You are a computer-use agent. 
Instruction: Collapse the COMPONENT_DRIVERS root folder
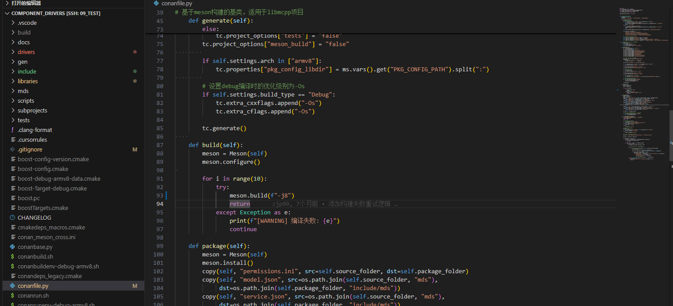coord(7,13)
